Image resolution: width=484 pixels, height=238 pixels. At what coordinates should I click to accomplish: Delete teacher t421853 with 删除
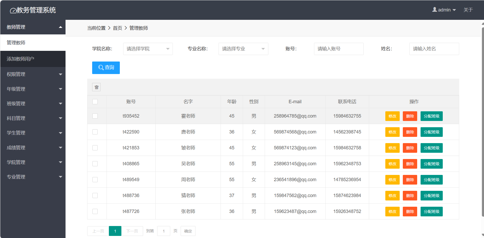pyautogui.click(x=410, y=148)
